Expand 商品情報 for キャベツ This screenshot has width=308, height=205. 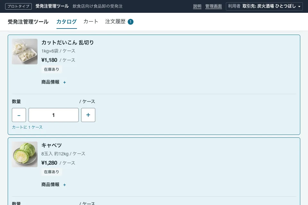54,184
